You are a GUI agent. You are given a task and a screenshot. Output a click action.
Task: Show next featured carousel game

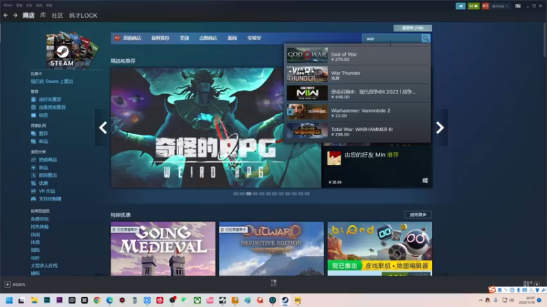pos(440,128)
